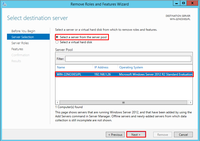Click the destination server name WIN-22NO3IESJPL at top right
The height and width of the screenshot is (141, 200).
[180, 19]
